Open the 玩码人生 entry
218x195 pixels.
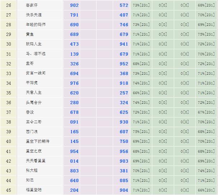point(34,44)
